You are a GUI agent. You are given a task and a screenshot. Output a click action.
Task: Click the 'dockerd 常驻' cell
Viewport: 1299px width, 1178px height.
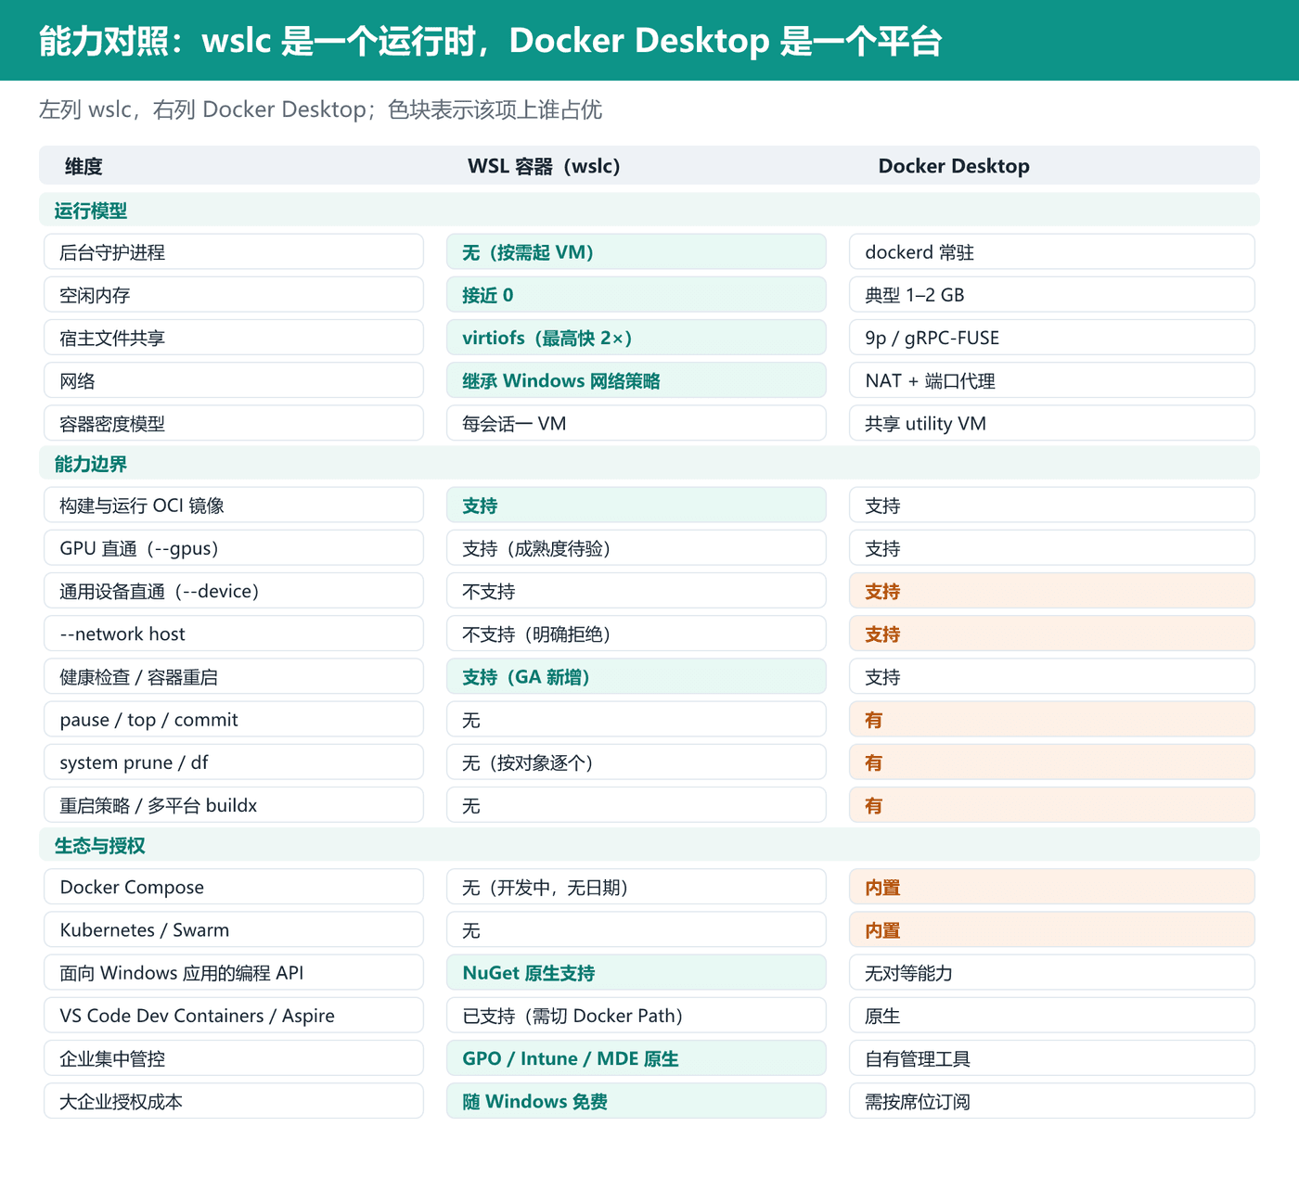point(1052,252)
